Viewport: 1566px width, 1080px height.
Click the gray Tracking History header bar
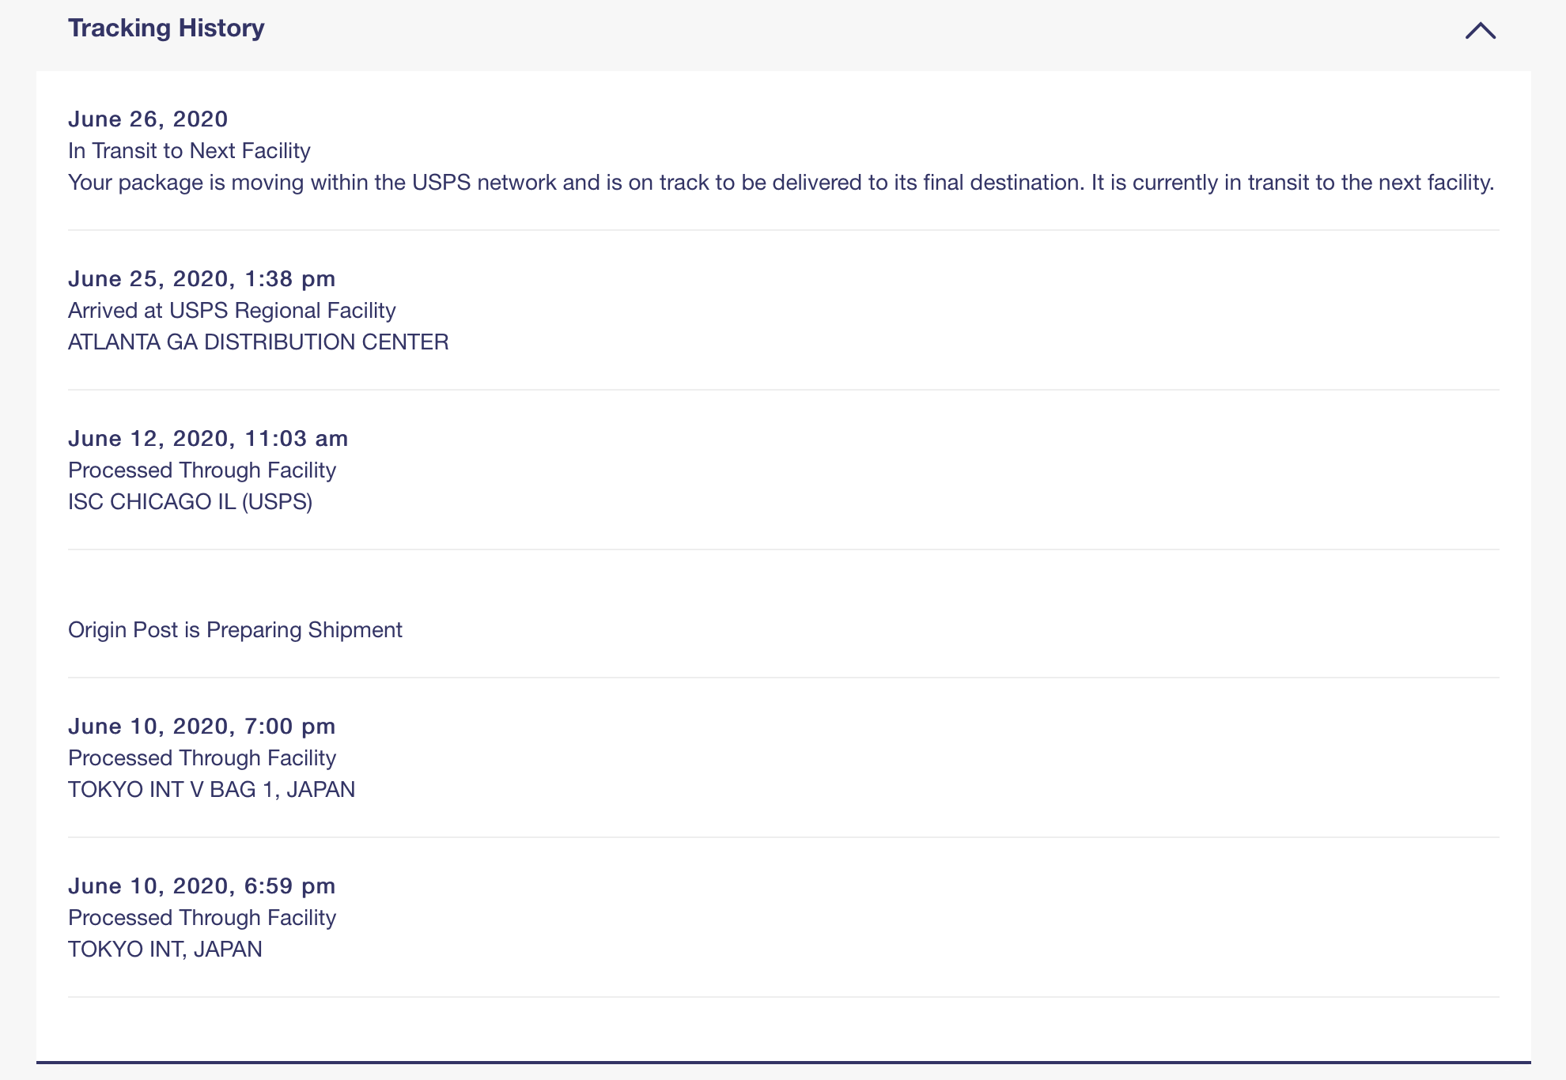[784, 35]
